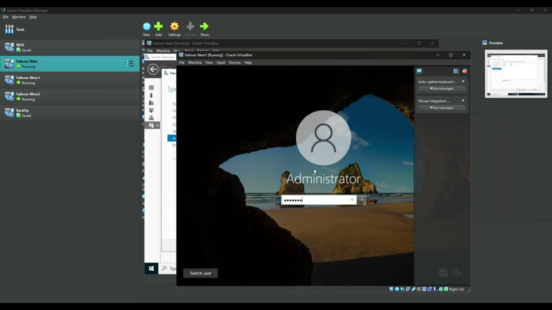
Task: Select the WDS virtual machine
Action: click(70, 47)
